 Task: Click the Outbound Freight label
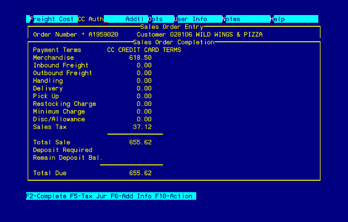click(x=63, y=73)
